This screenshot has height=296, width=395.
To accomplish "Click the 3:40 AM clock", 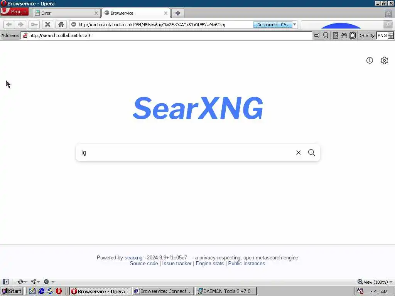I will coord(379,291).
